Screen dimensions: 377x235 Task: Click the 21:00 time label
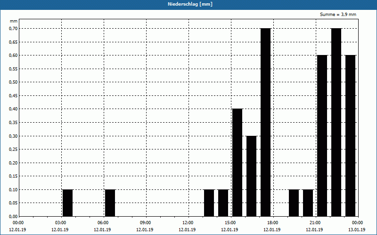pyautogui.click(x=315, y=223)
